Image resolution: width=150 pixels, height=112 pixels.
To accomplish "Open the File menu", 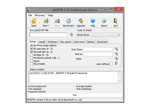I will (30, 15).
